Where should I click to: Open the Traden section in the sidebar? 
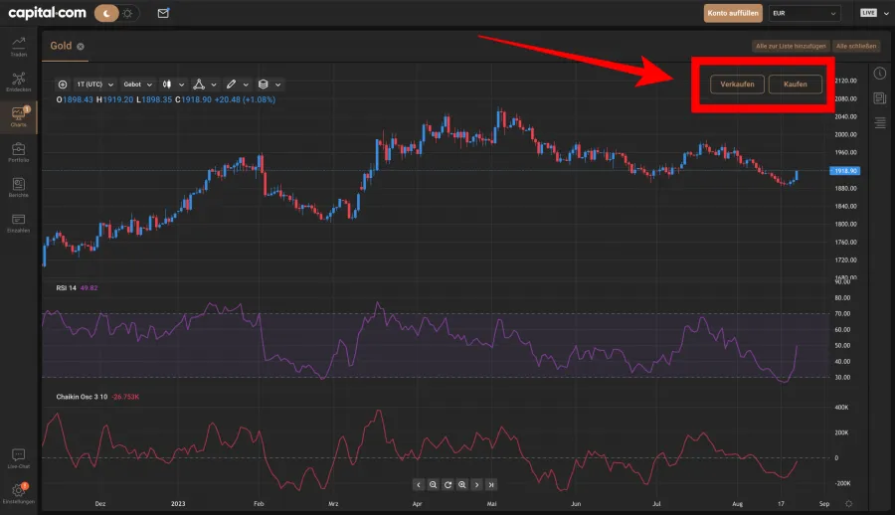[18, 46]
